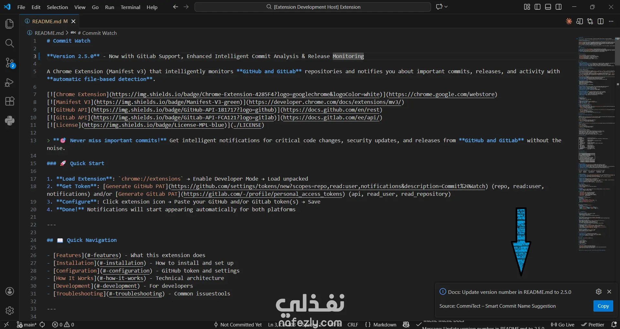Open the Selection menu
Image resolution: width=620 pixels, height=329 pixels.
click(57, 7)
